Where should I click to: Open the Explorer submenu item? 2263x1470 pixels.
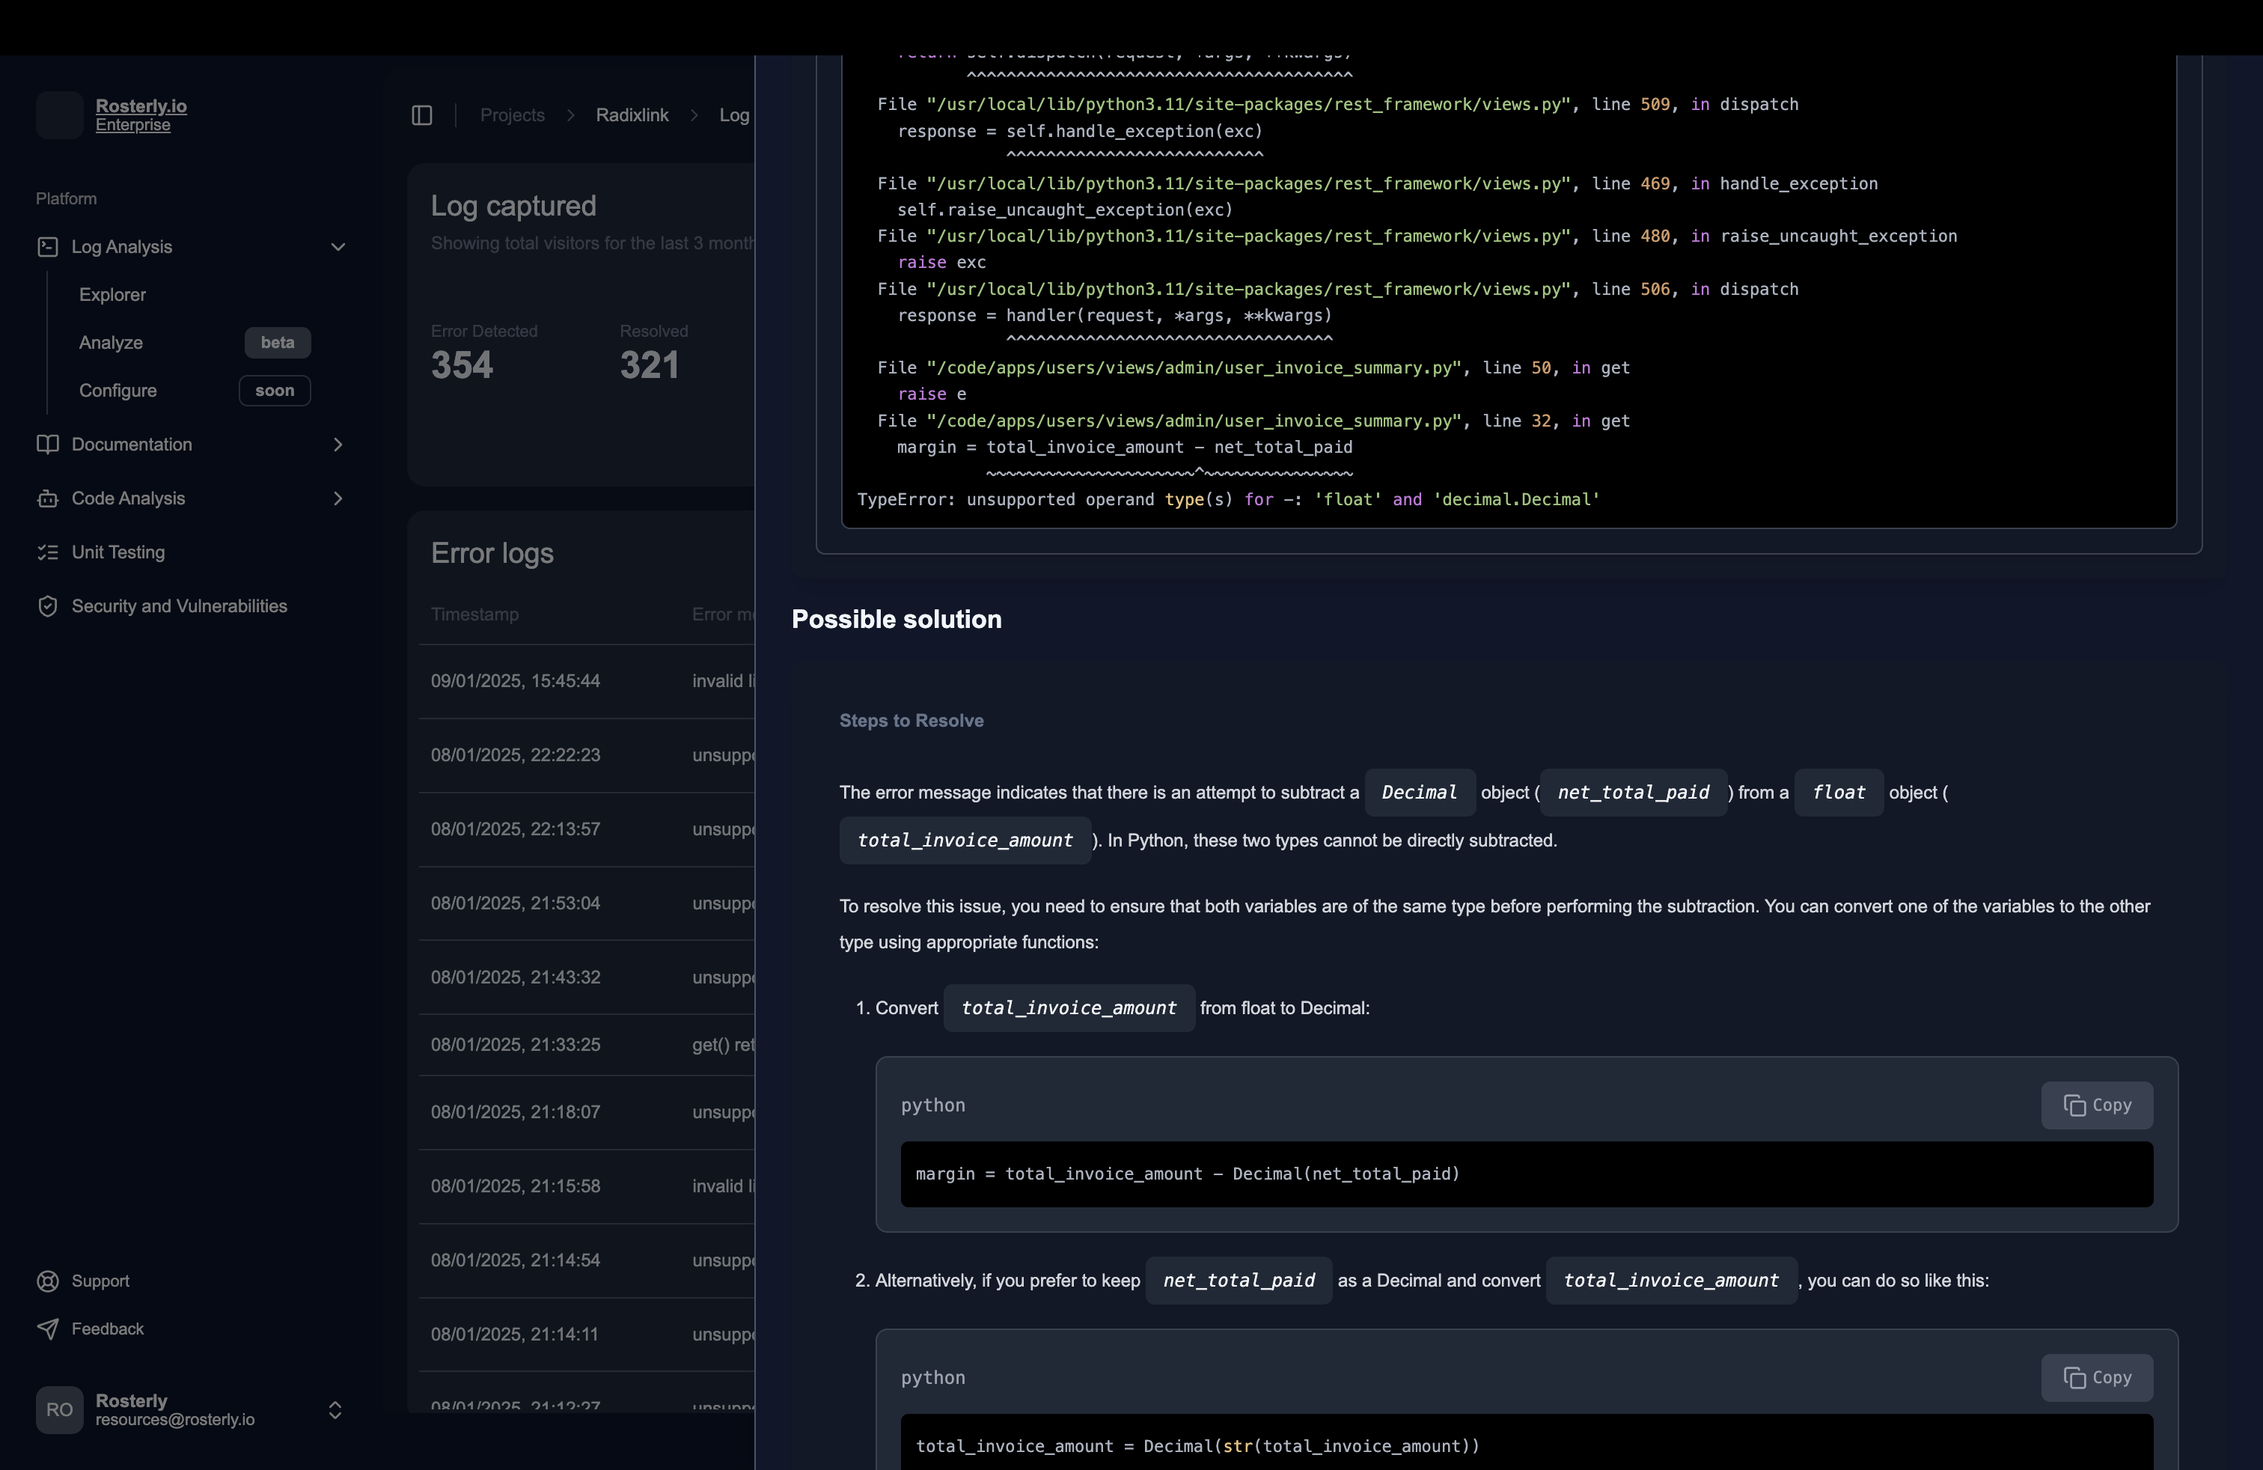(x=112, y=295)
